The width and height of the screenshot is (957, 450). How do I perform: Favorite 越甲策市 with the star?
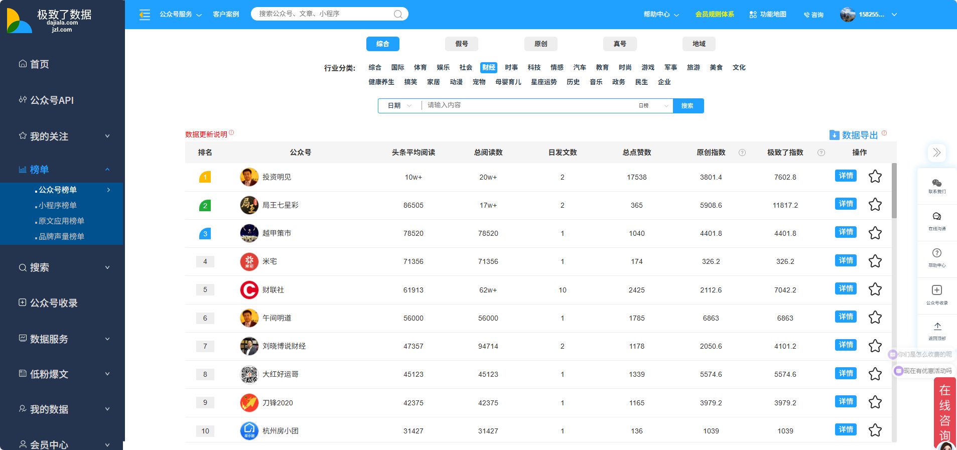[875, 233]
